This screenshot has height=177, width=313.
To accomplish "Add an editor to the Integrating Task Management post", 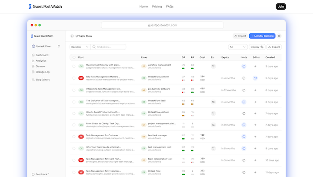I will point(255,90).
